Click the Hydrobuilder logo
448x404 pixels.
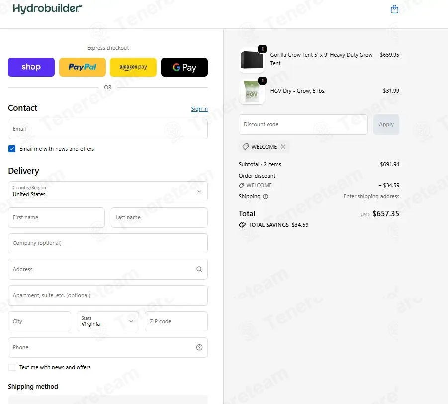(x=47, y=9)
